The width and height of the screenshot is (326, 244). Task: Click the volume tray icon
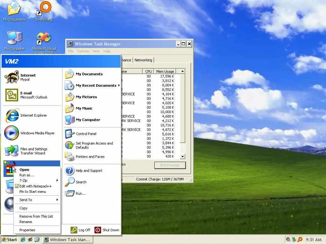[288, 240]
